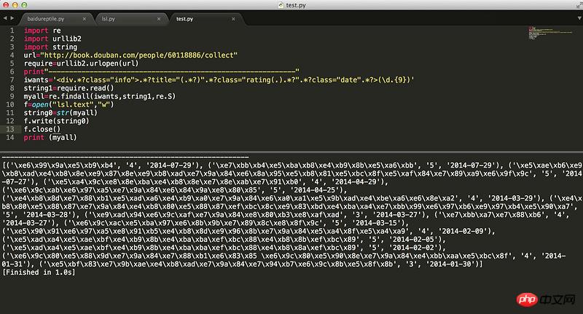
Task: Click the code minimap preview
Action: tap(550, 33)
